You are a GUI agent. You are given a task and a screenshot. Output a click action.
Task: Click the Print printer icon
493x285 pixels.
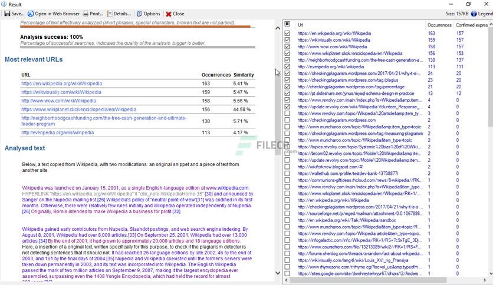[x=86, y=14]
